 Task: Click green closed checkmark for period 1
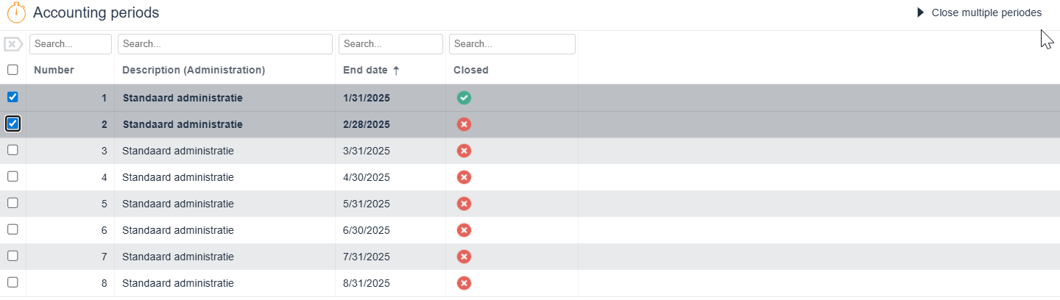click(x=464, y=98)
